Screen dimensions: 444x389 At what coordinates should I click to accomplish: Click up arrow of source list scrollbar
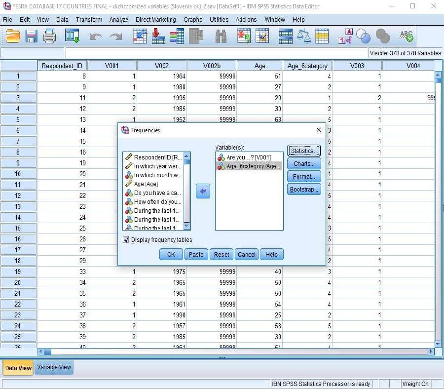pos(187,156)
